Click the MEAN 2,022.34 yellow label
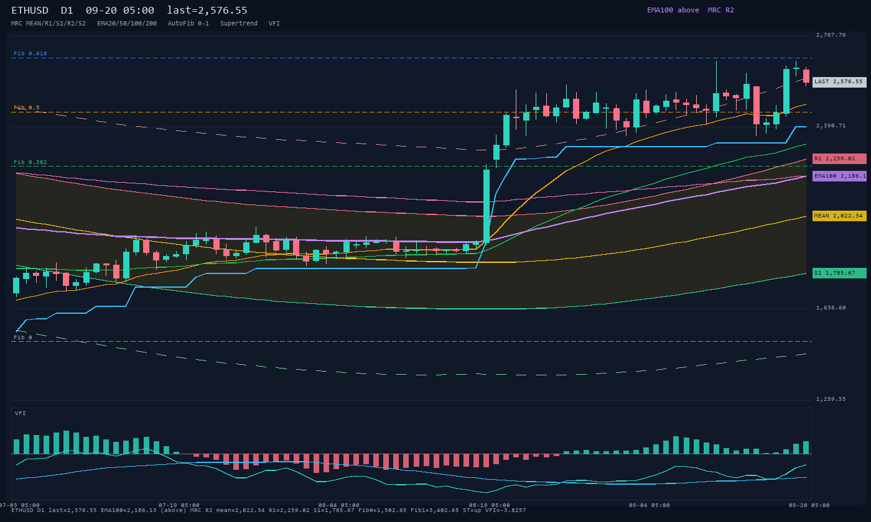 [839, 216]
